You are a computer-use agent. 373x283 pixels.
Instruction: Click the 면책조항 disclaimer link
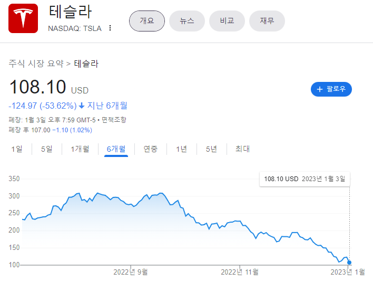coord(114,120)
